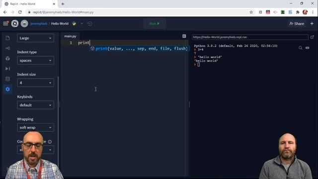Image resolution: width=318 pixels, height=179 pixels.
Task: Go back with the browser back arrow
Action: pos(5,12)
